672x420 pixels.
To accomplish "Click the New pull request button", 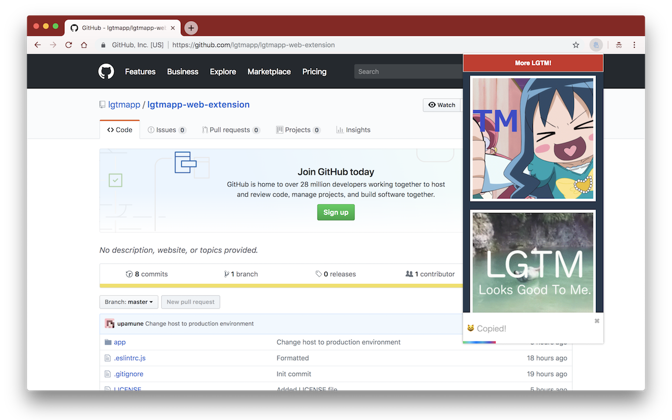I will coord(191,302).
